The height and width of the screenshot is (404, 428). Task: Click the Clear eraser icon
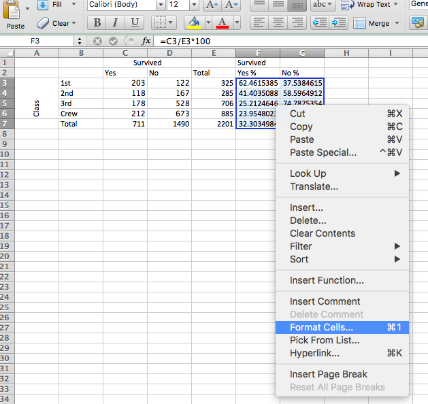pyautogui.click(x=44, y=23)
